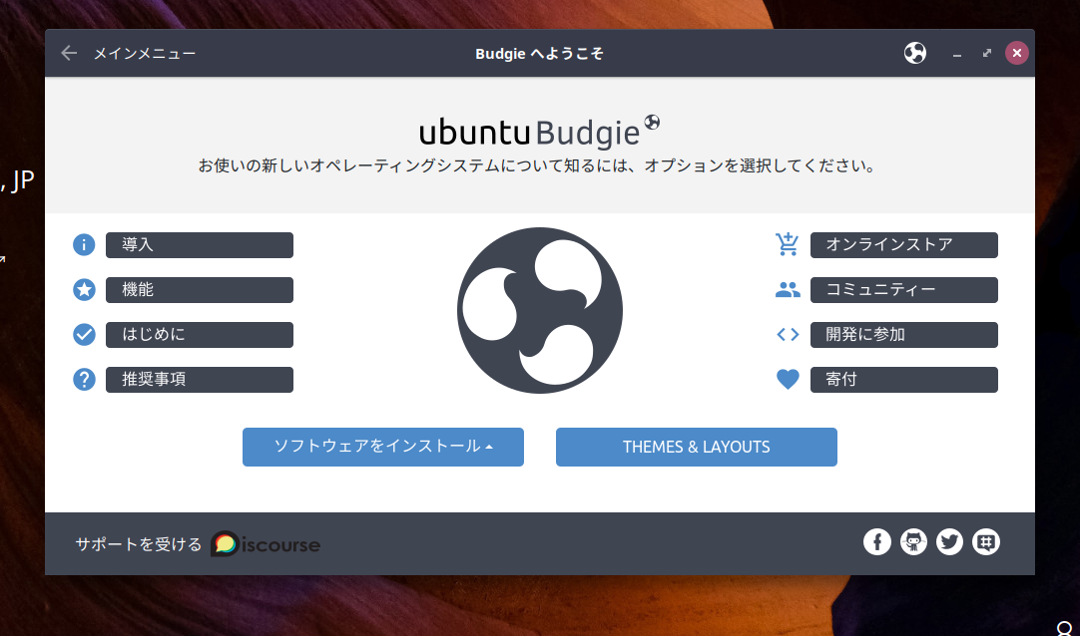Image resolution: width=1080 pixels, height=636 pixels.
Task: Expand the ソフトウェアをインストール dropdown button
Action: [x=383, y=447]
